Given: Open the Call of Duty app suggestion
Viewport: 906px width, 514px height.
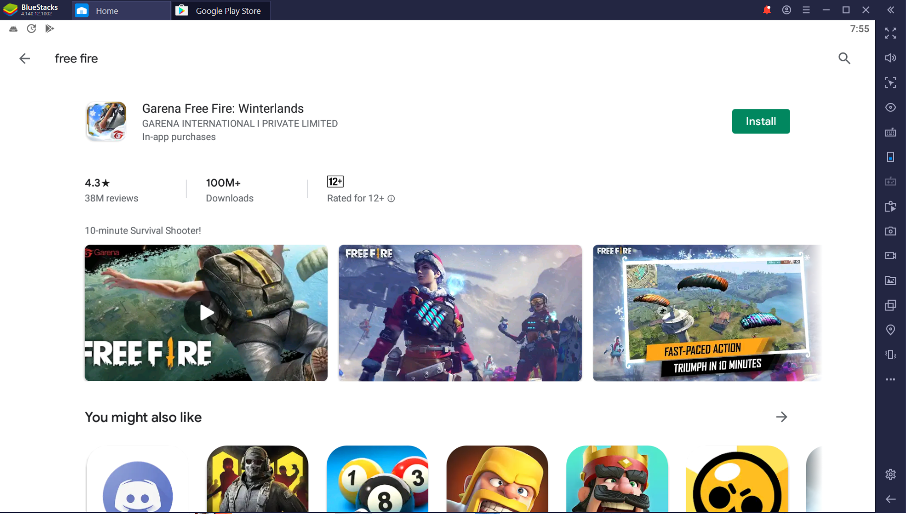Looking at the screenshot, I should (257, 479).
